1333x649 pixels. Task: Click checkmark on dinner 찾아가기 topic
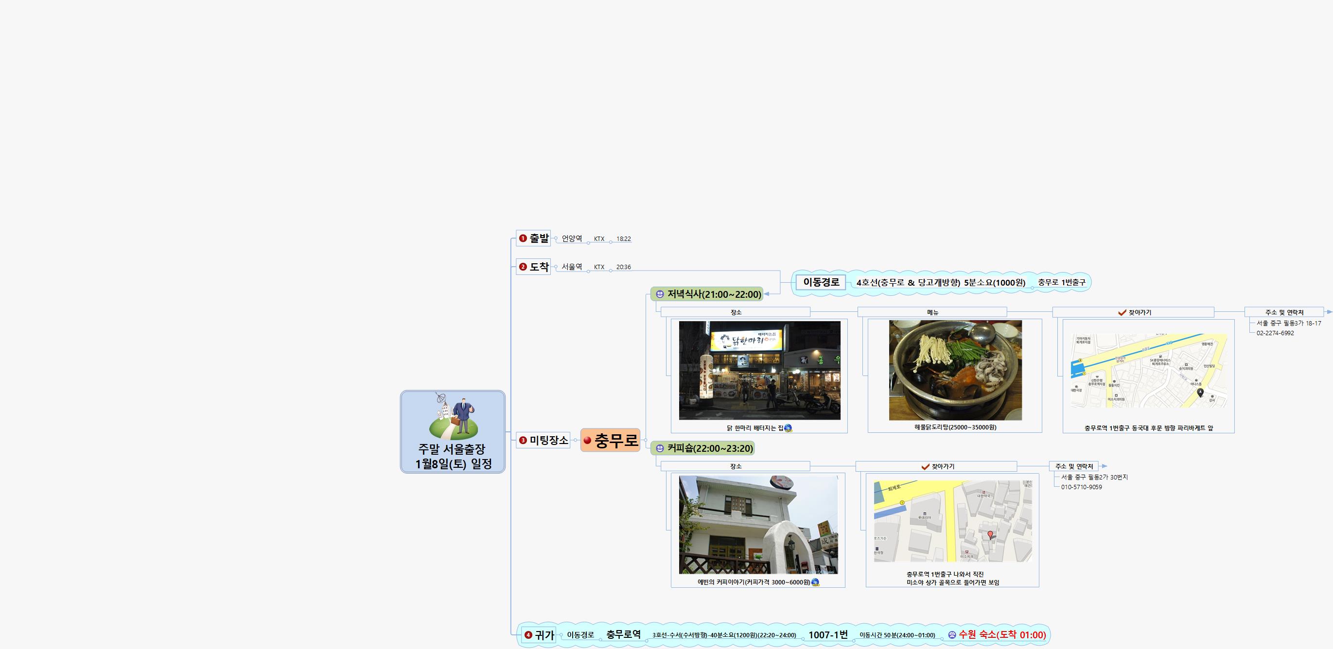point(1122,312)
